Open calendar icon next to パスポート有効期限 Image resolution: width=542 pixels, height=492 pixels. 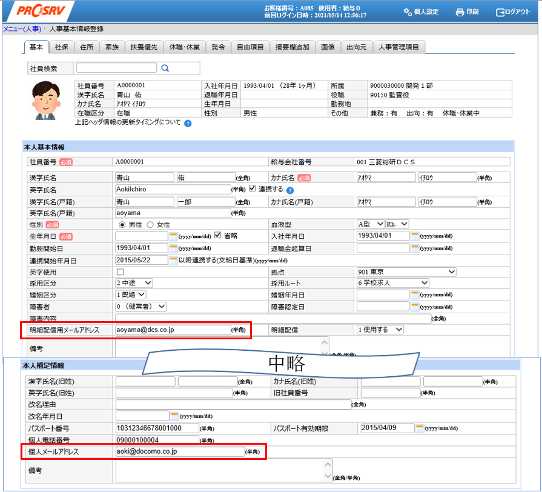pyautogui.click(x=419, y=428)
